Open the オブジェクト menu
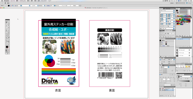Viewport: 193px width, 99px height. (x=23, y=1)
